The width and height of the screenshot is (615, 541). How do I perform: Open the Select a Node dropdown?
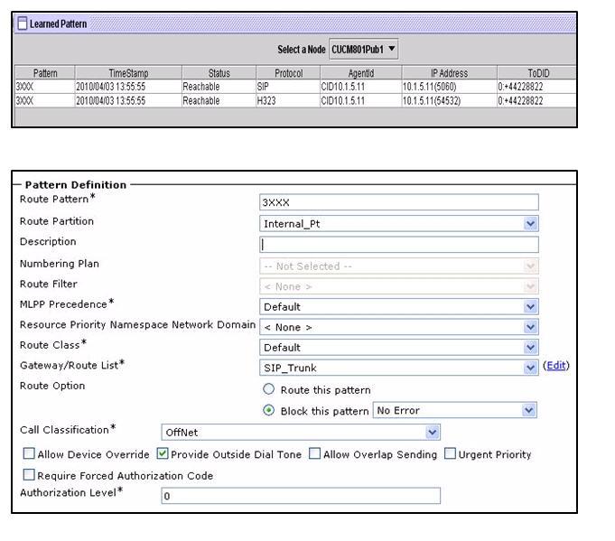pyautogui.click(x=363, y=49)
